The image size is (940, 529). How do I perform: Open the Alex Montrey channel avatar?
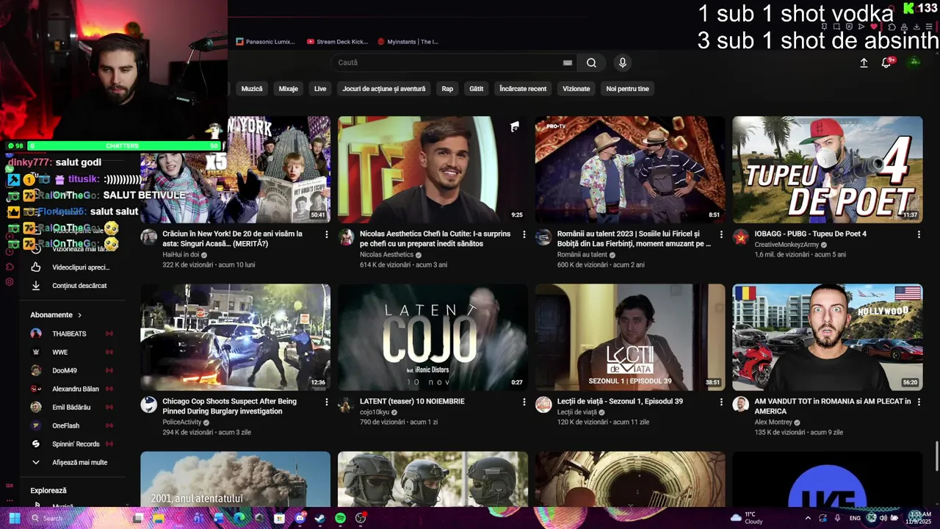click(740, 405)
